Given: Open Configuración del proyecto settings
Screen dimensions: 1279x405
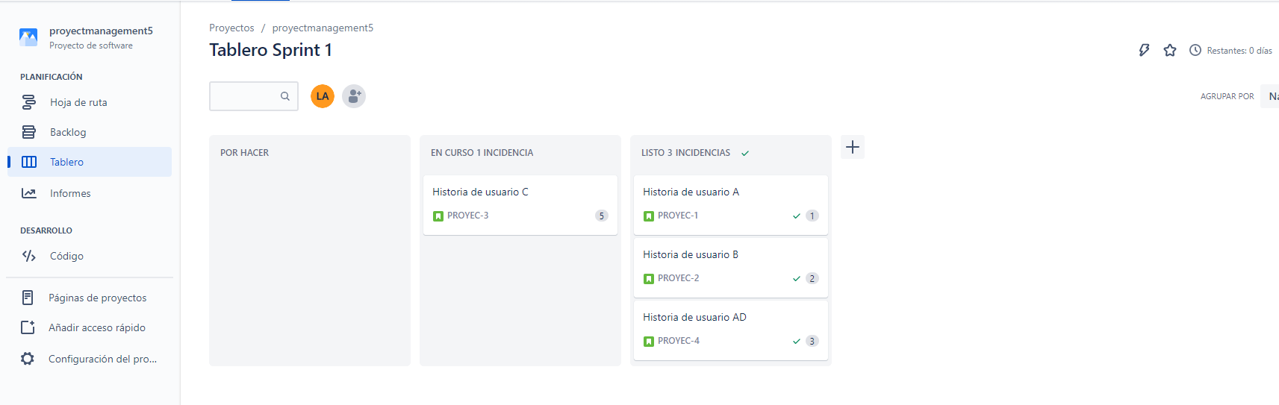Looking at the screenshot, I should [102, 359].
